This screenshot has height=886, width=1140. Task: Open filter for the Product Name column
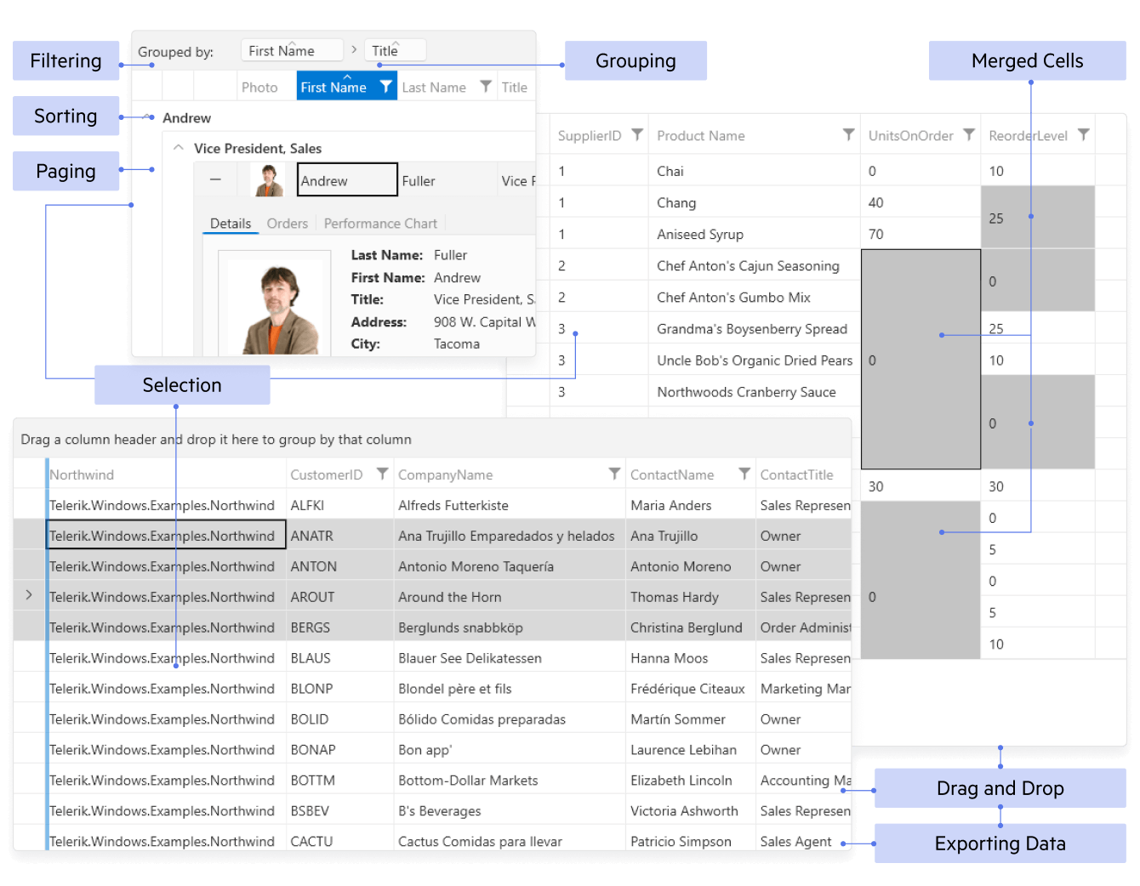click(x=848, y=135)
